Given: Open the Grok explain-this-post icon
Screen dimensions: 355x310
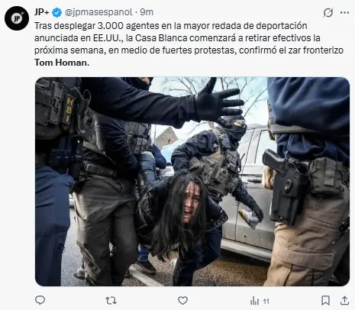Looking at the screenshot, I should 328,12.
